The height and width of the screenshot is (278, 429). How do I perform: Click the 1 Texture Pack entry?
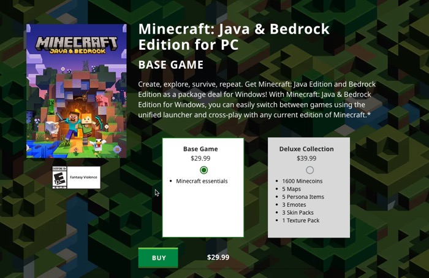click(x=301, y=220)
